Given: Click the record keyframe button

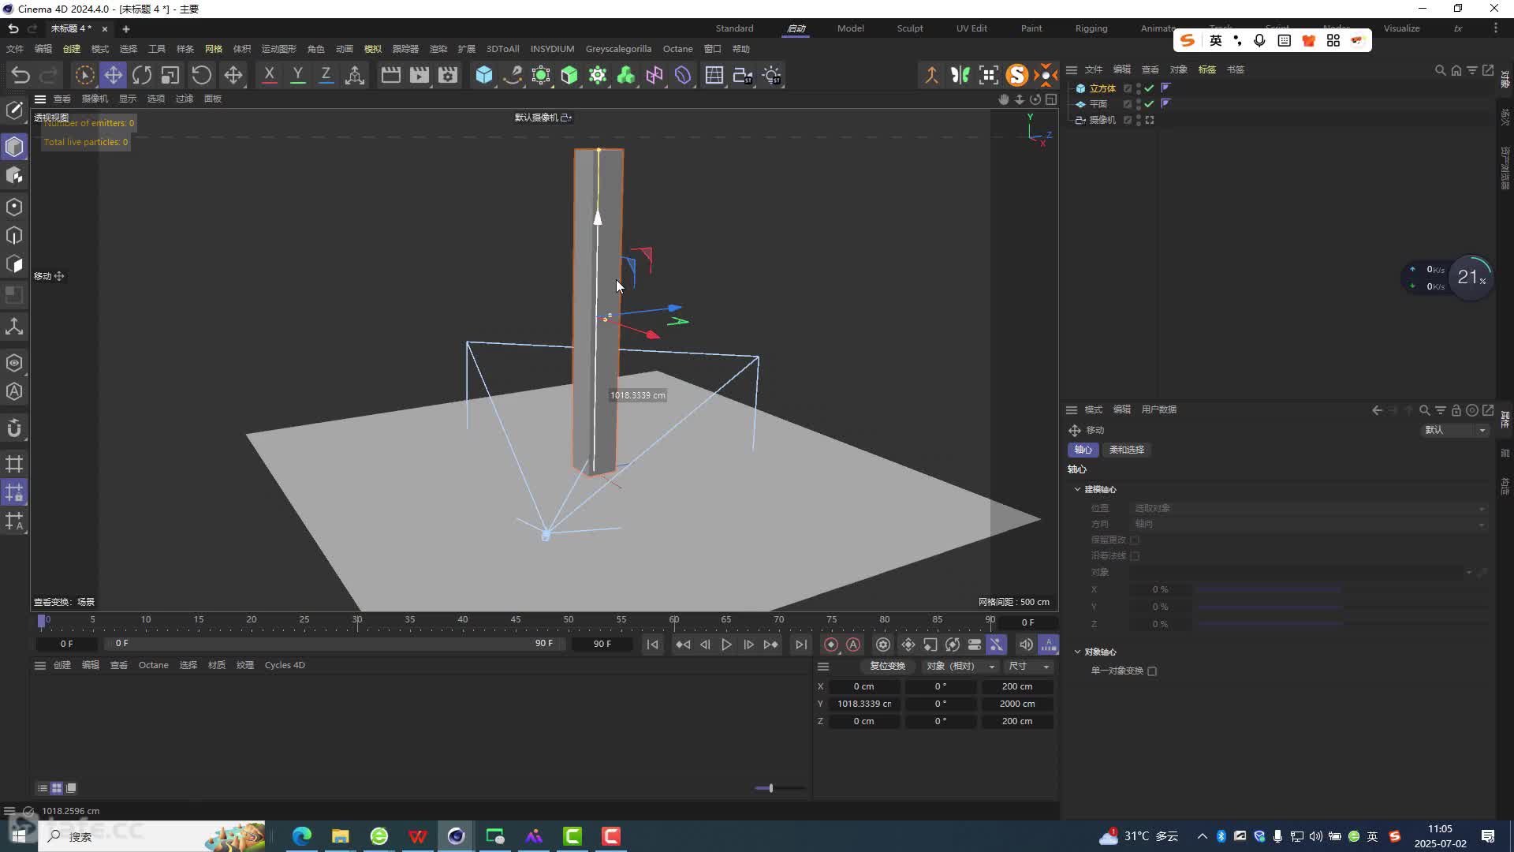Looking at the screenshot, I should 830,645.
